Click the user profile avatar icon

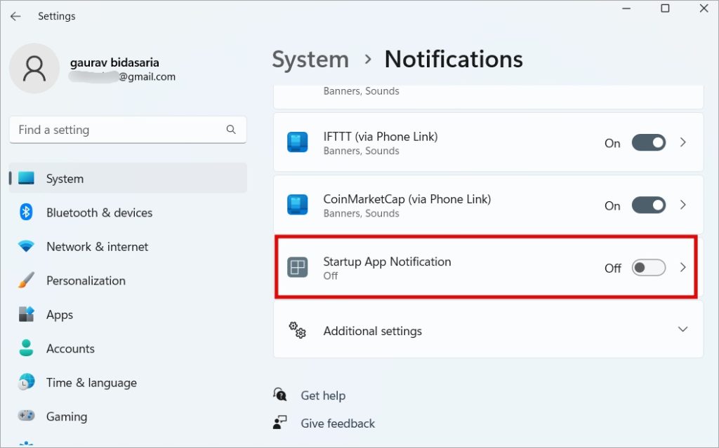tap(34, 68)
